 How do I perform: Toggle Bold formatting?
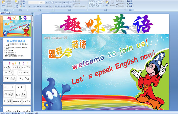pyautogui.click(x=29, y=6)
